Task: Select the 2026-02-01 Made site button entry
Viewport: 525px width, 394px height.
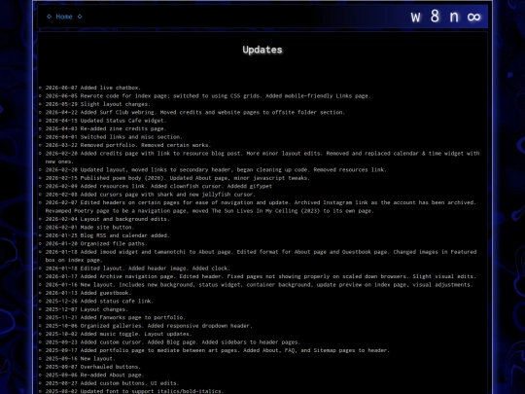Action: point(89,227)
